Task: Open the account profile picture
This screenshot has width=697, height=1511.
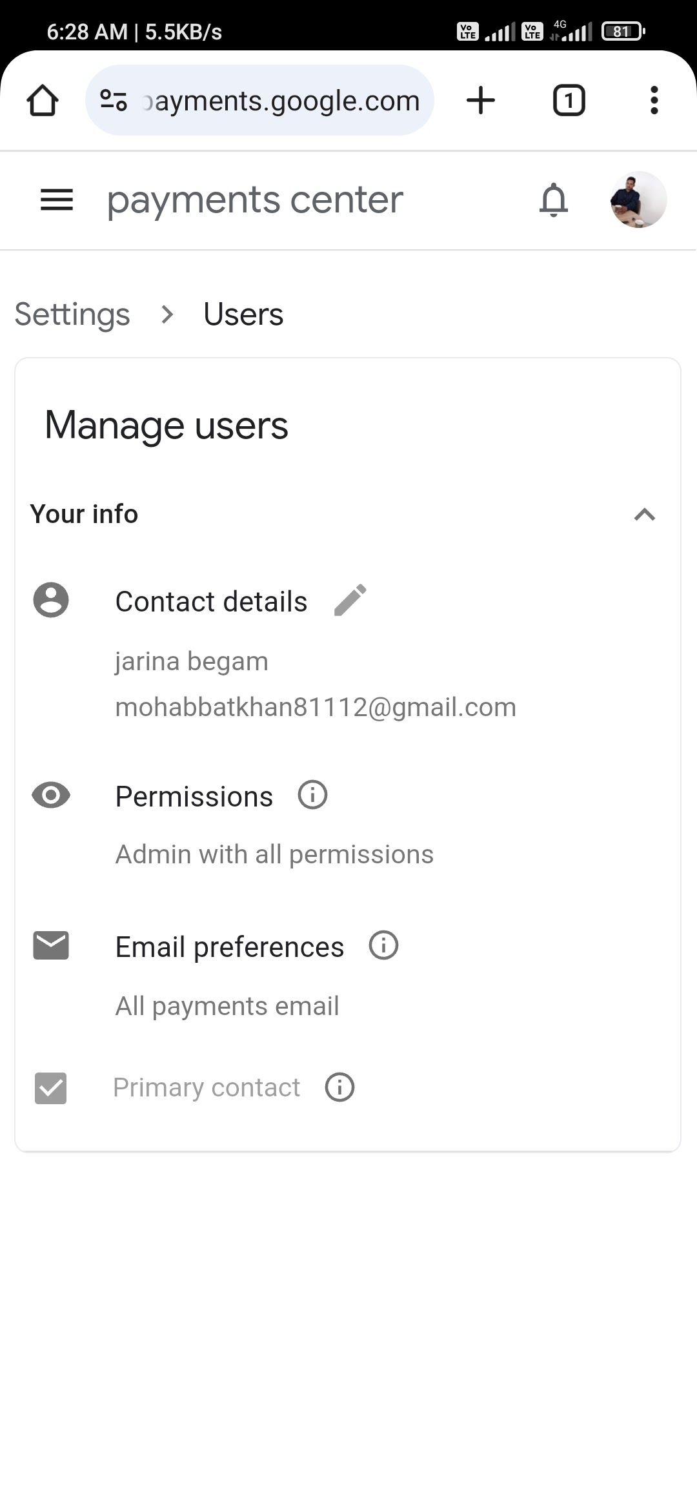Action: click(638, 200)
